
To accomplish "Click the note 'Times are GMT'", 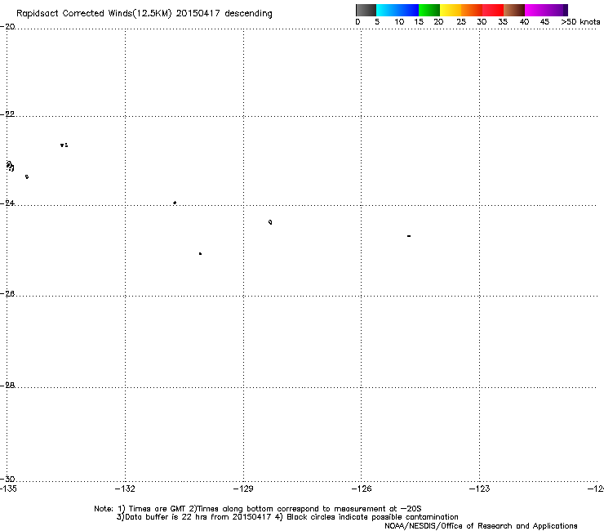I will 158,509.
